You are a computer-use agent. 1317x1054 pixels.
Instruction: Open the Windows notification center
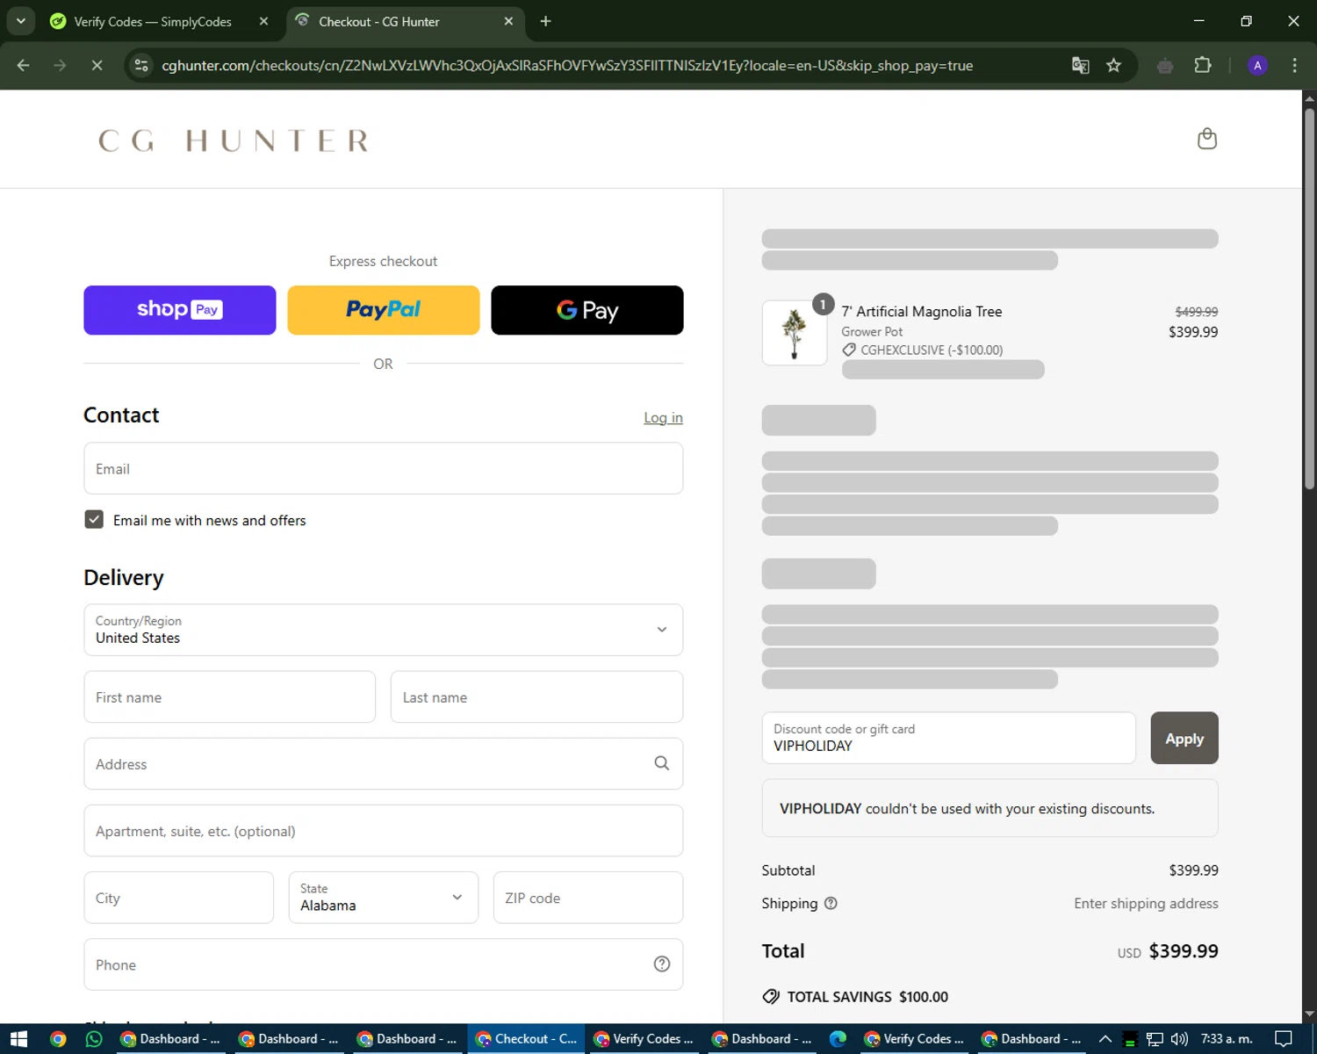coord(1283,1039)
